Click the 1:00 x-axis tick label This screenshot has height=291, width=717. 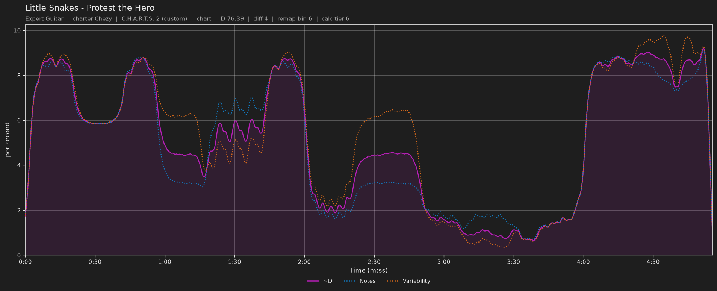point(165,262)
